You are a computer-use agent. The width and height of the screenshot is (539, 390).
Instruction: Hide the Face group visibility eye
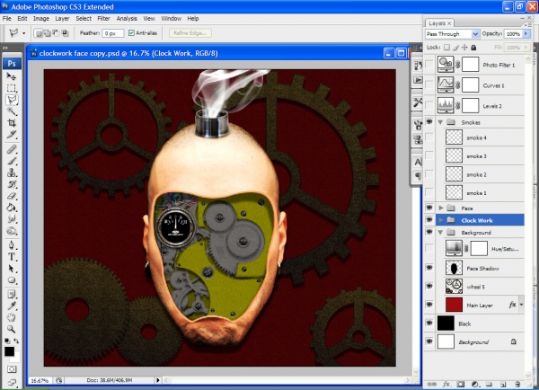point(429,208)
